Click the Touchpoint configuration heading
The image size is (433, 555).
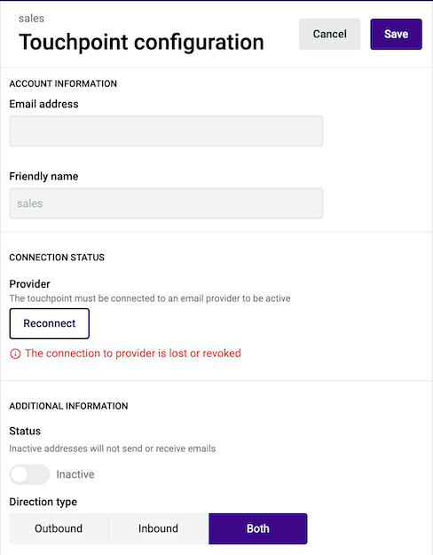pyautogui.click(x=141, y=42)
